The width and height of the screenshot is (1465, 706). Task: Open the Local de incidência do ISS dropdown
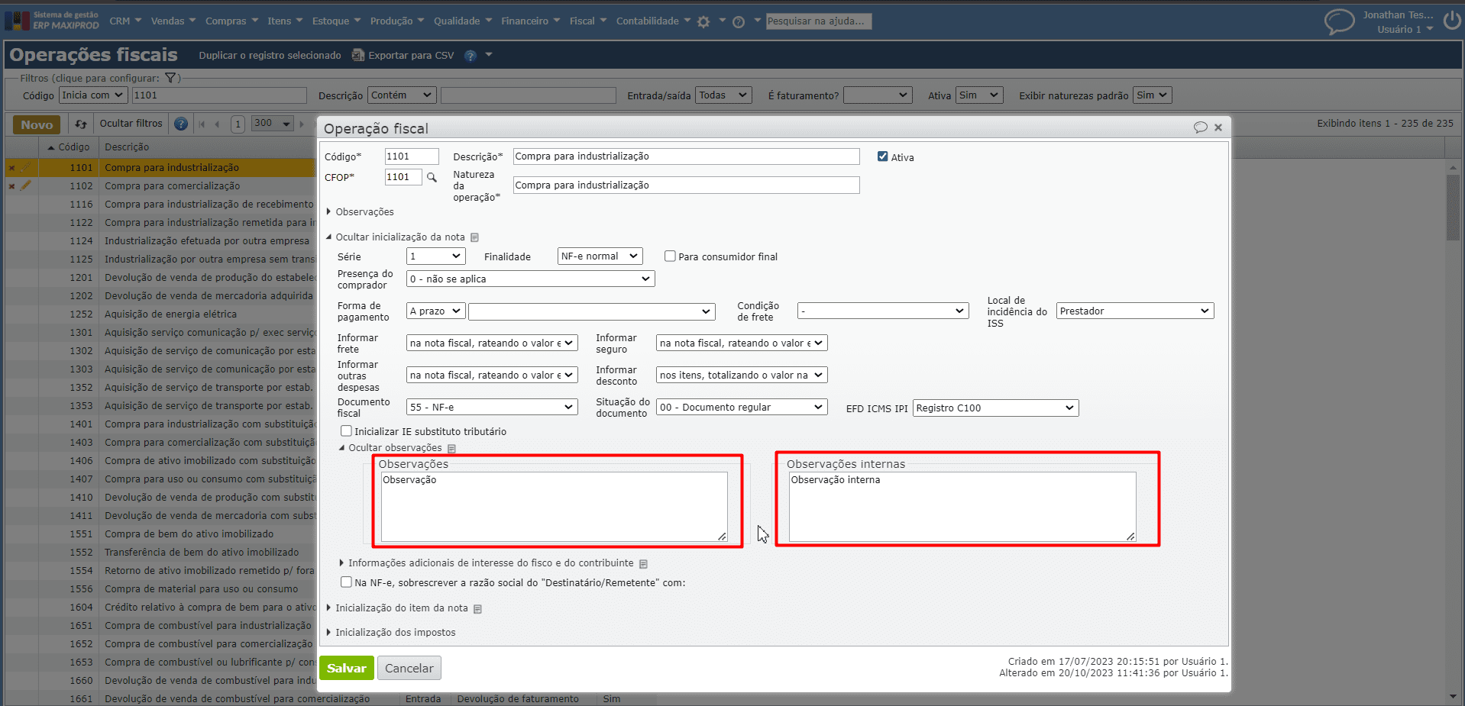click(1135, 311)
